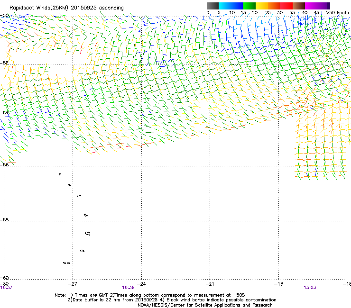The width and height of the screenshot is (351, 308).
Task: Click the legend tick label 40
Action: pyautogui.click(x=305, y=13)
